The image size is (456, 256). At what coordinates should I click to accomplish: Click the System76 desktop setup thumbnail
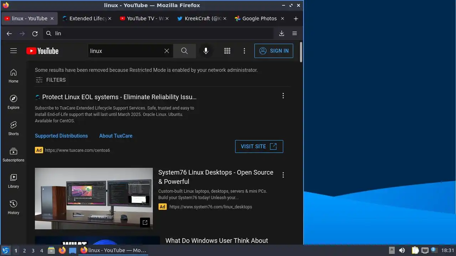point(94,198)
